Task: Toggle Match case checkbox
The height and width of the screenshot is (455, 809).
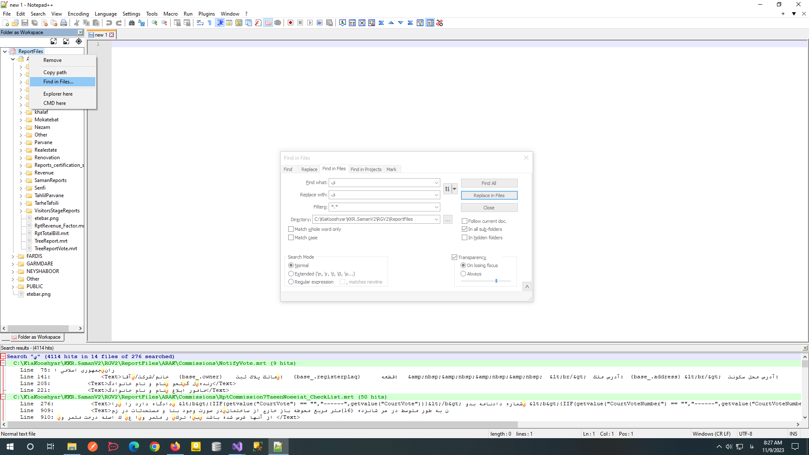Action: (x=291, y=238)
